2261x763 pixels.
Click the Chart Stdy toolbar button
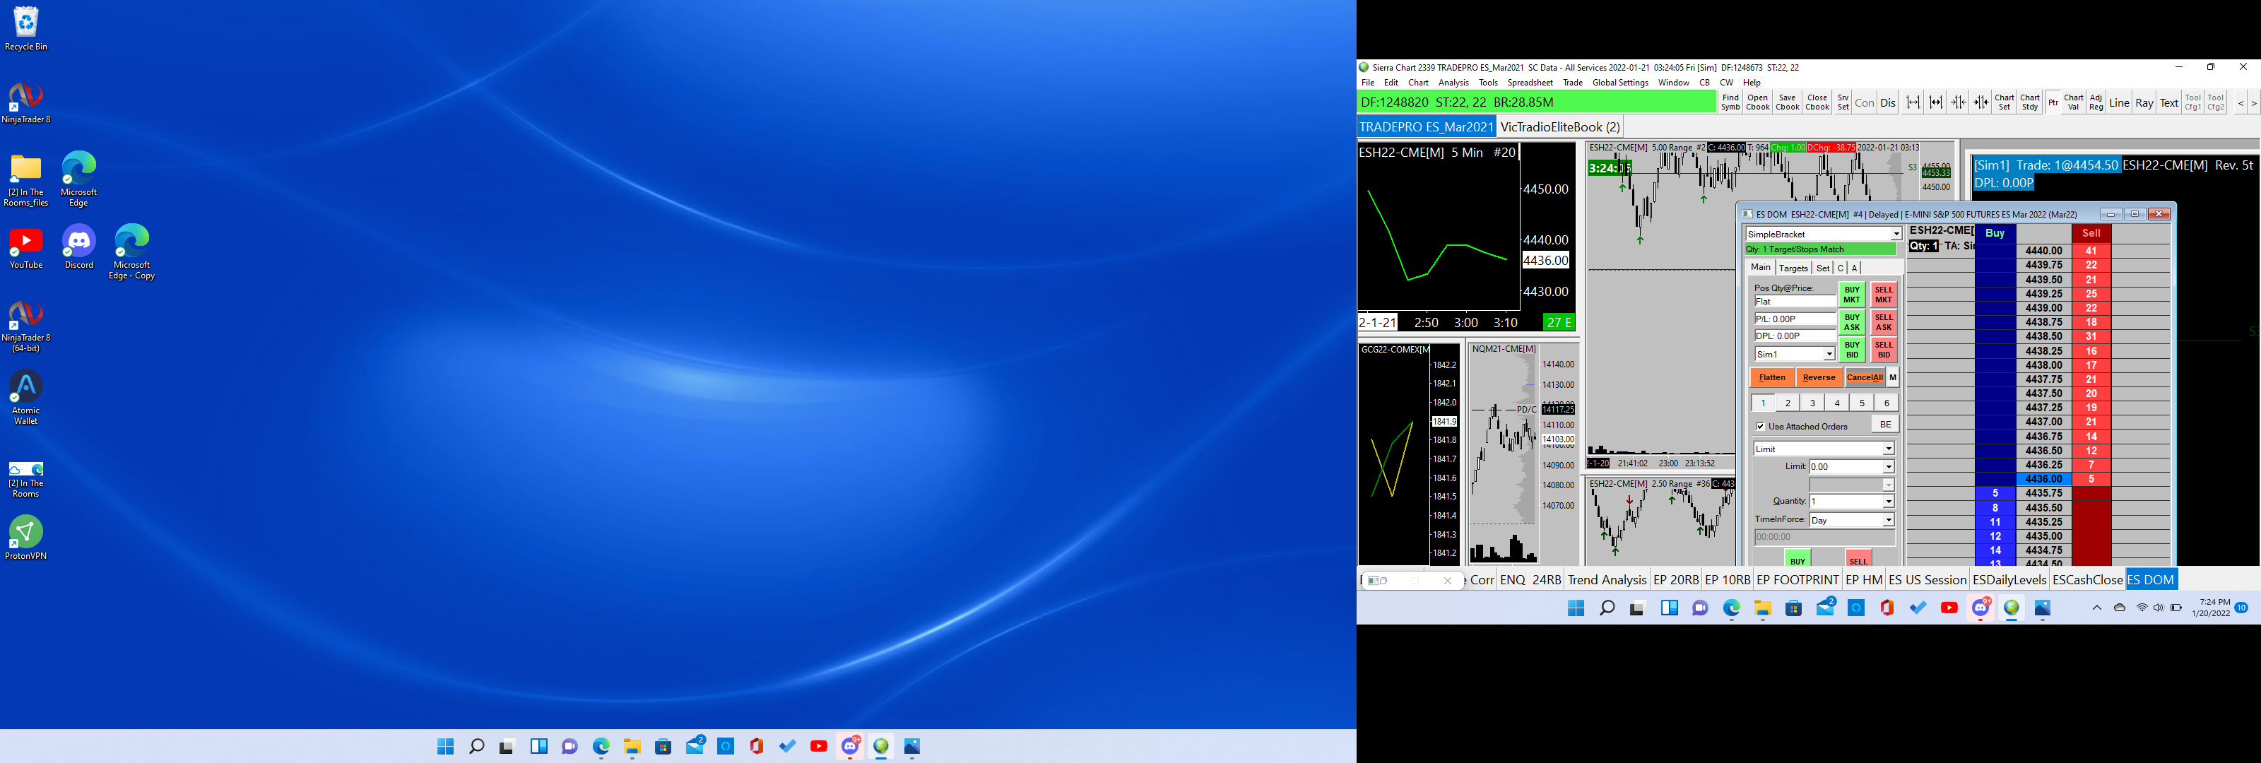[2029, 102]
